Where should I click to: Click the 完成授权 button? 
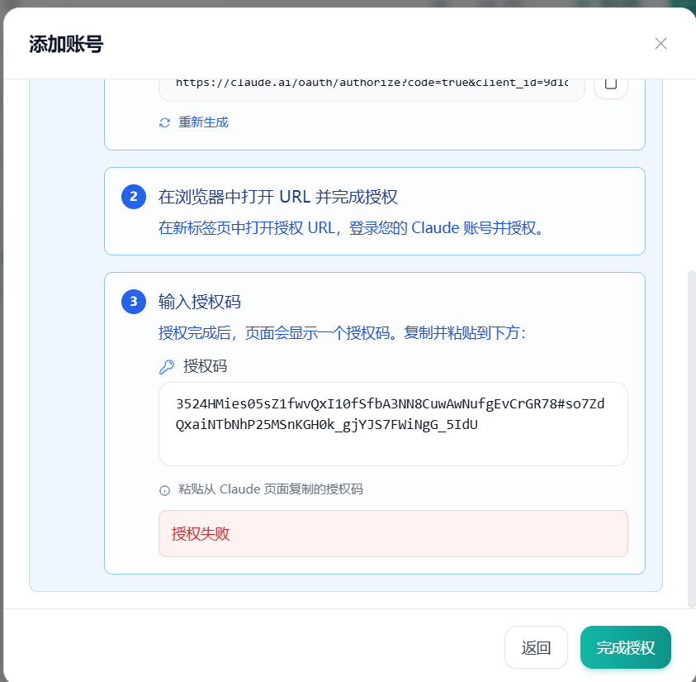(626, 647)
